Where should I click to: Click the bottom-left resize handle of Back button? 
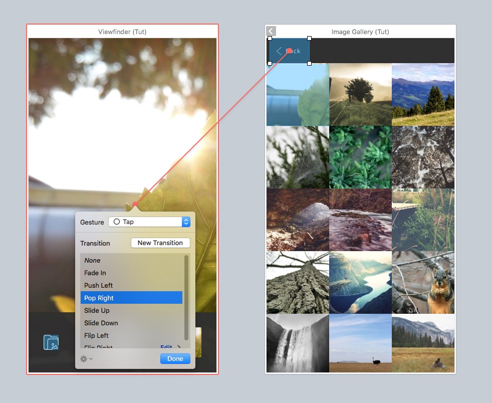coord(270,64)
